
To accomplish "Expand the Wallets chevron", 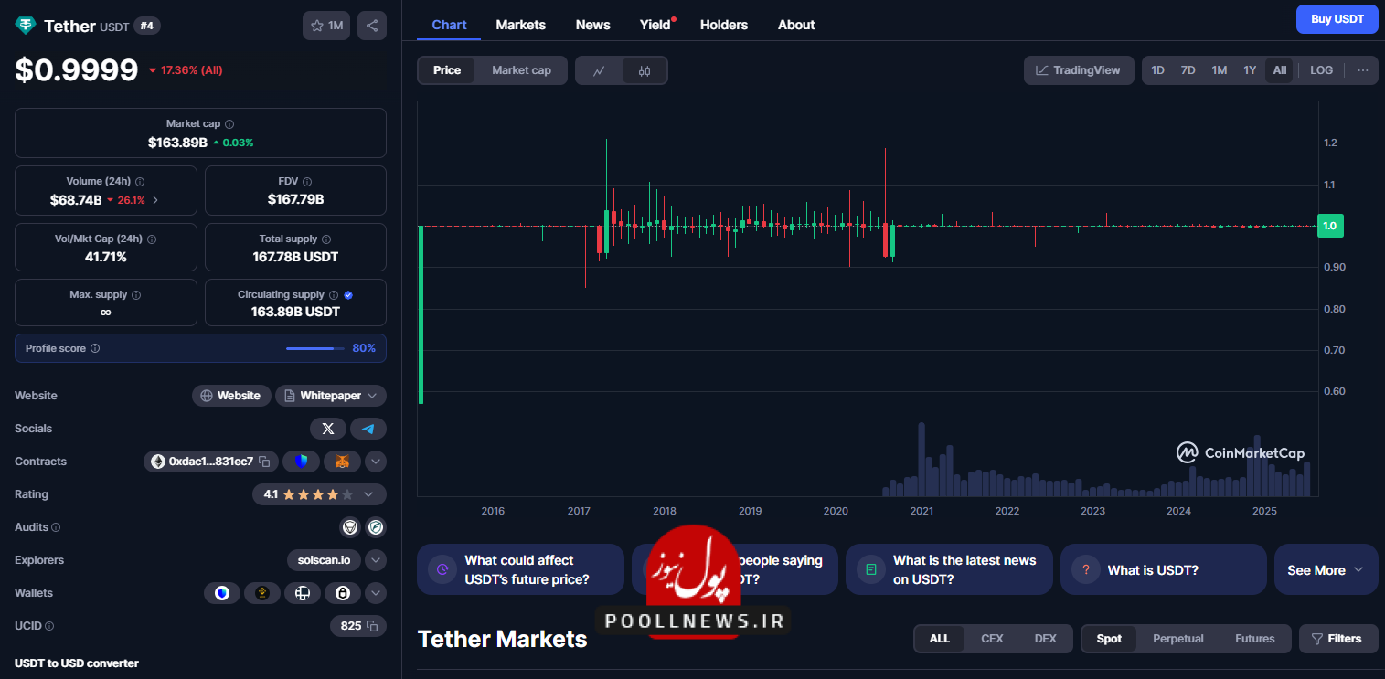I will [376, 593].
